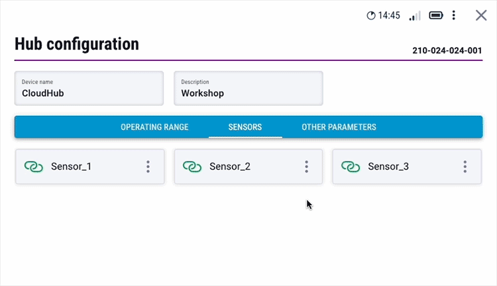
Task: Select the Sensors tab
Action: [245, 127]
